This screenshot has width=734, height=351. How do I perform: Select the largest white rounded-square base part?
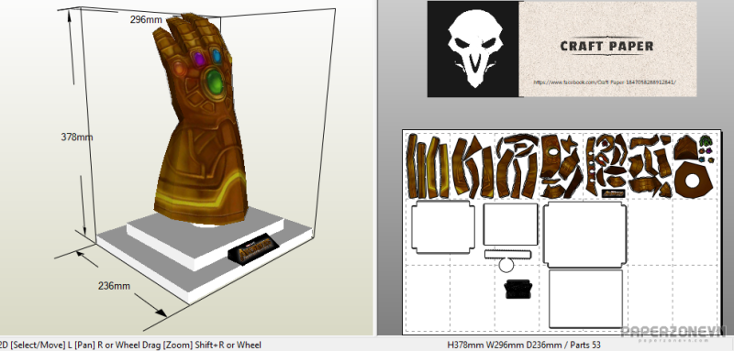pos(584,235)
